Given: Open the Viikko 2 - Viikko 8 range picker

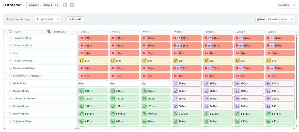Looking at the screenshot, I should coord(43,5).
